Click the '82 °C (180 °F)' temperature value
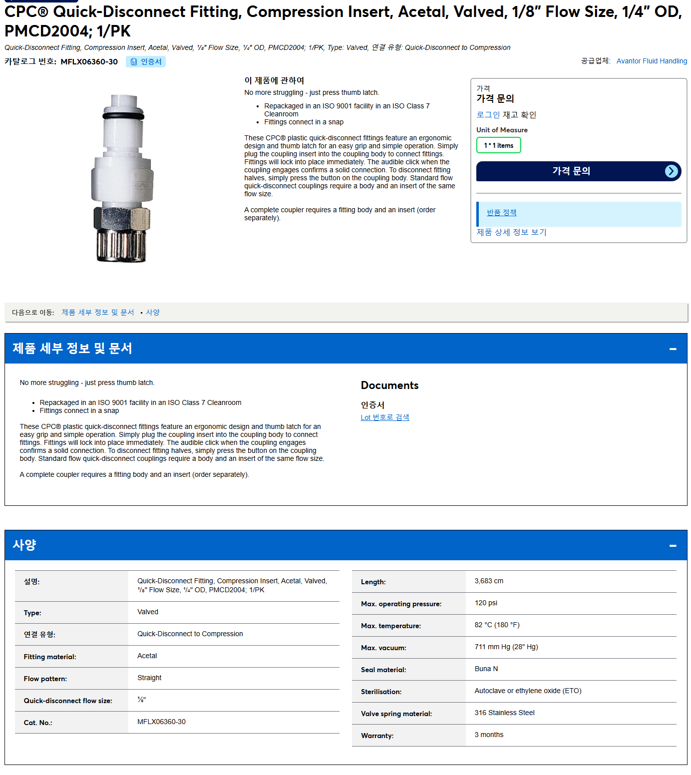This screenshot has height=775, width=691. tap(497, 625)
